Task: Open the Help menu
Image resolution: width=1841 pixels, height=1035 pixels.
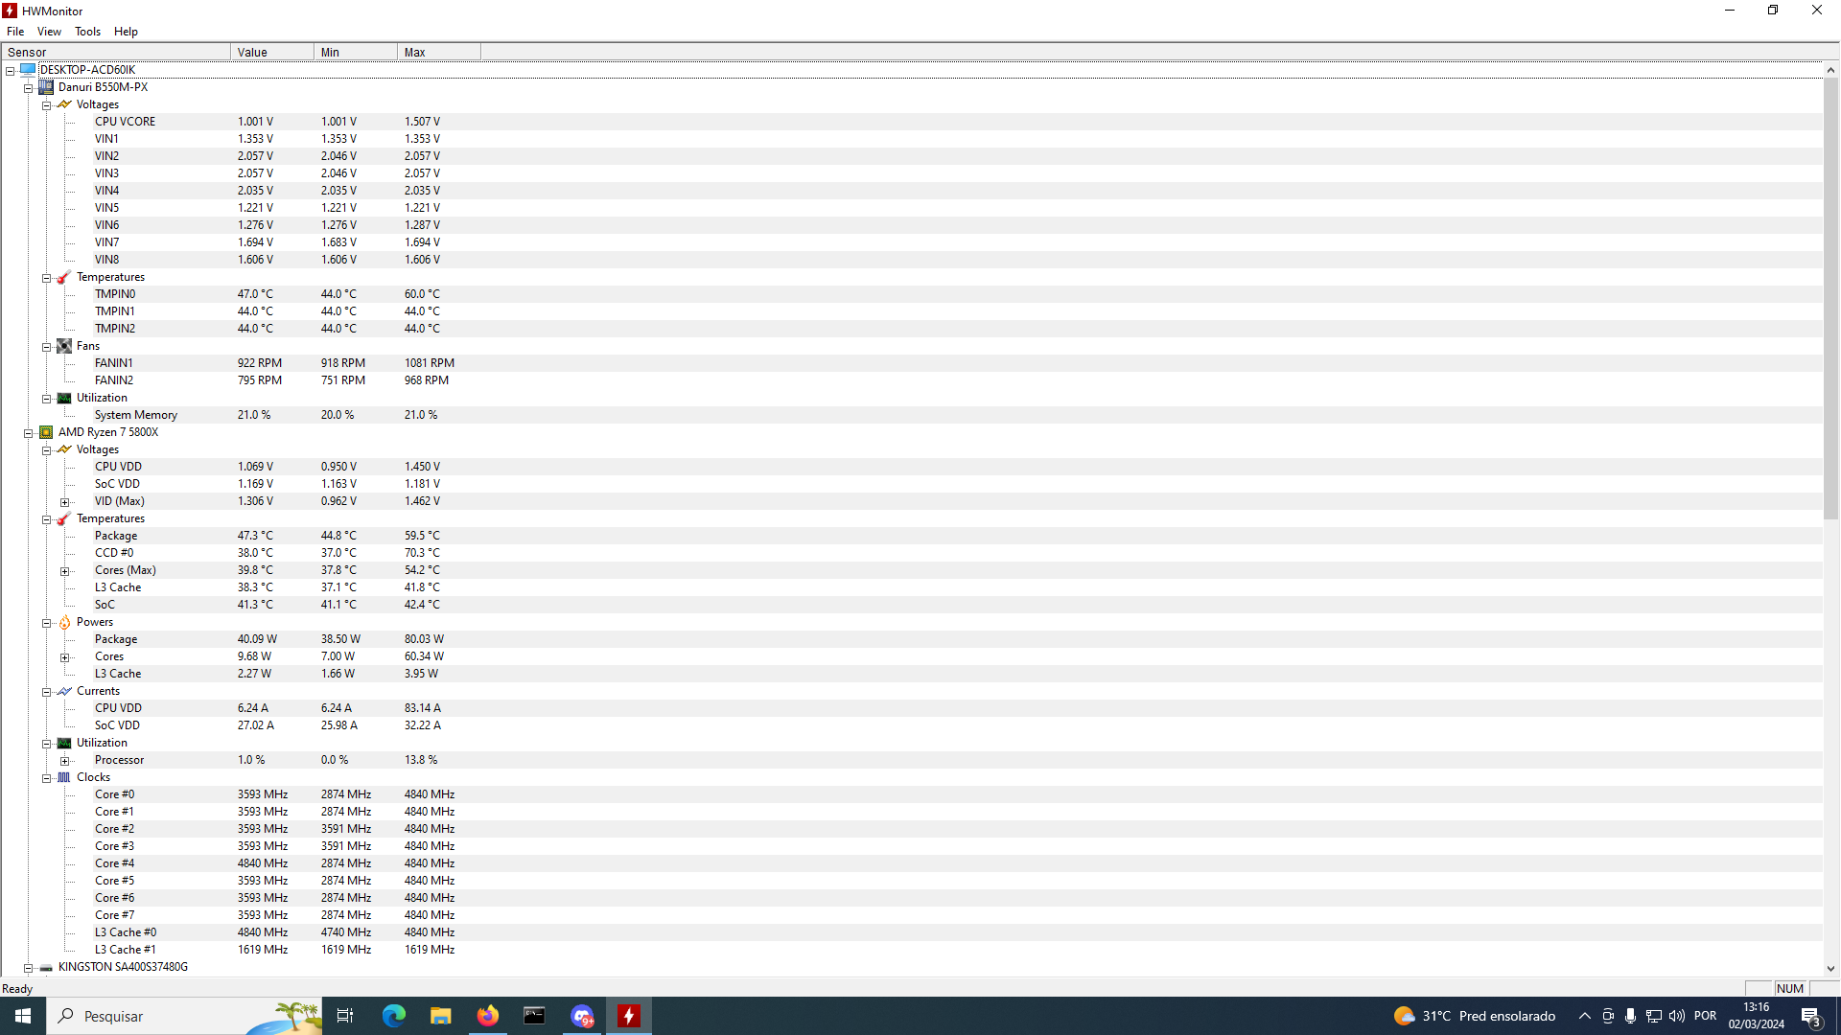Action: point(126,31)
